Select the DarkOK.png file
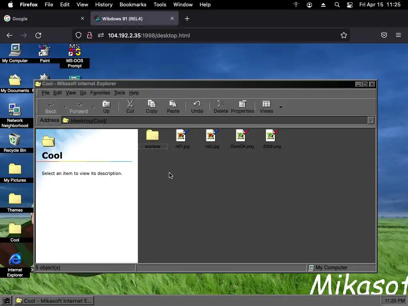Viewport: 408px width, 306px height. tap(242, 139)
